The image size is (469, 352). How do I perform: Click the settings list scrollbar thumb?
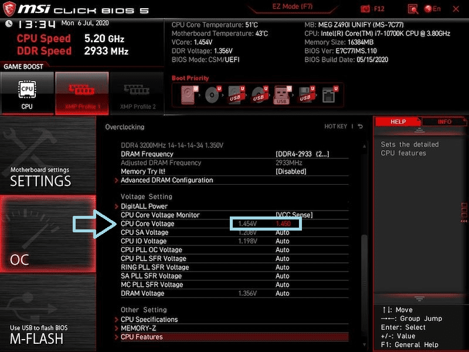tap(364, 285)
